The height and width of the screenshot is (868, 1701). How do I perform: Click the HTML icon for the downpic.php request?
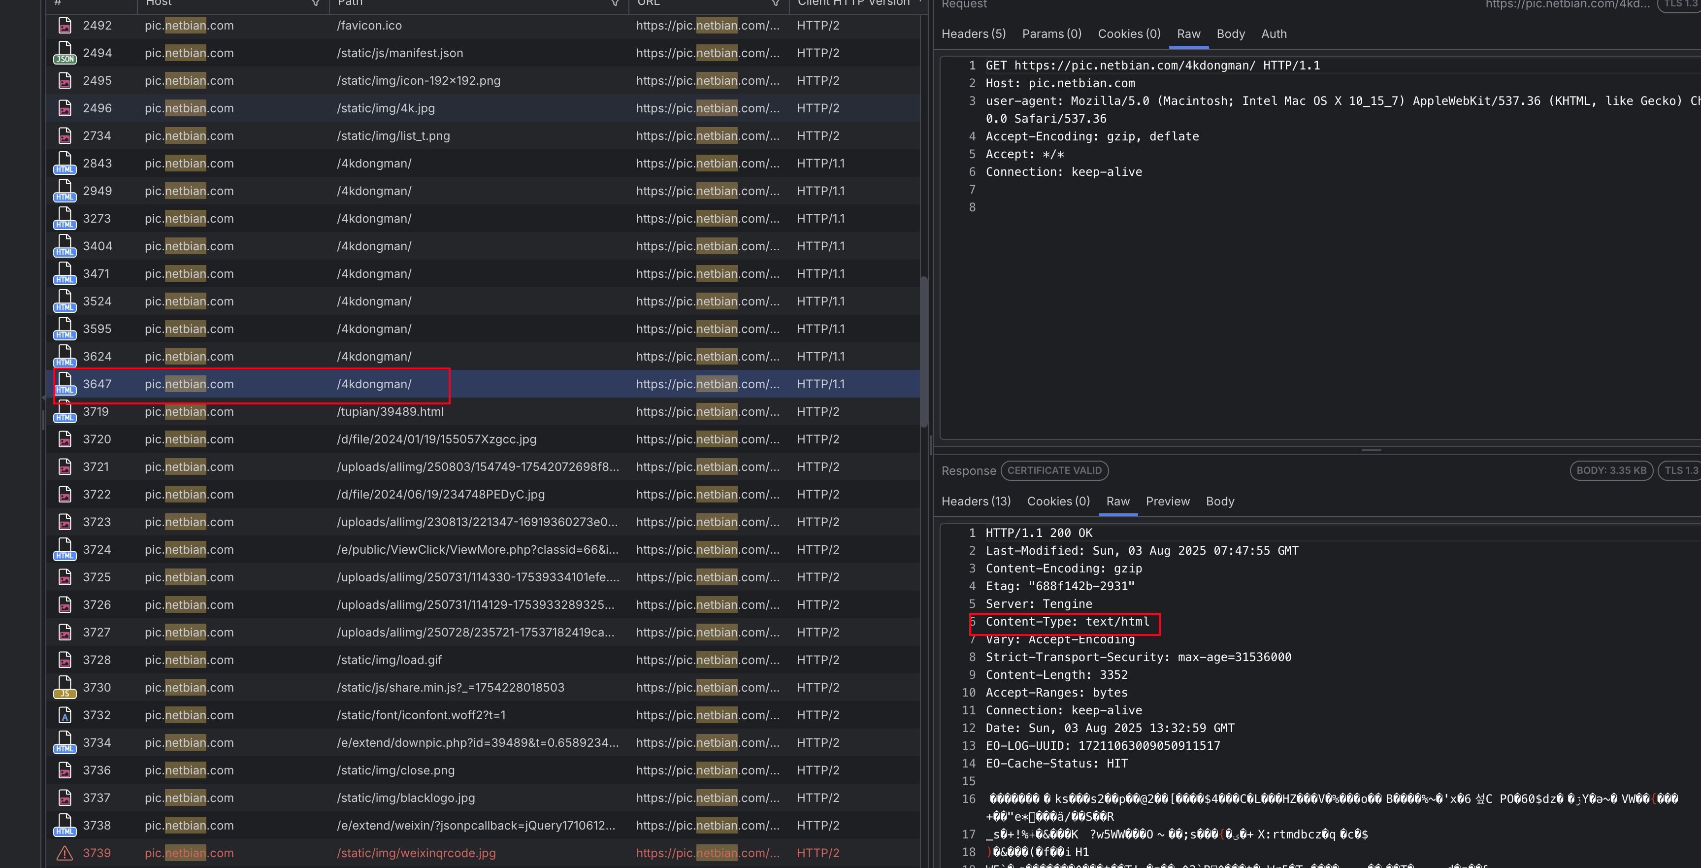(64, 742)
